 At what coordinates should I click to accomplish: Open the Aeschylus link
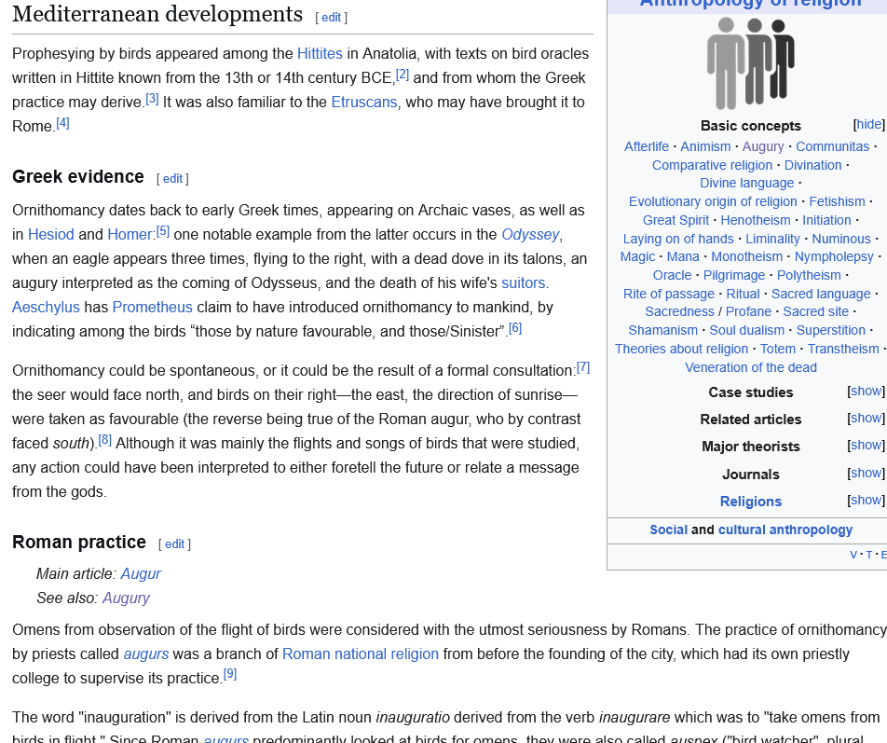[x=46, y=308]
